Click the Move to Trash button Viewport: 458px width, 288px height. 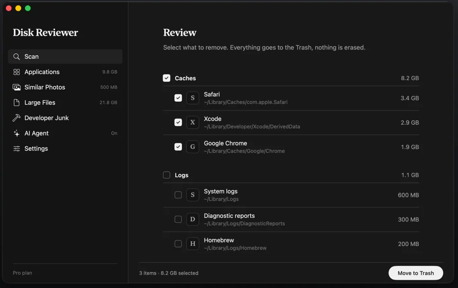click(x=416, y=273)
